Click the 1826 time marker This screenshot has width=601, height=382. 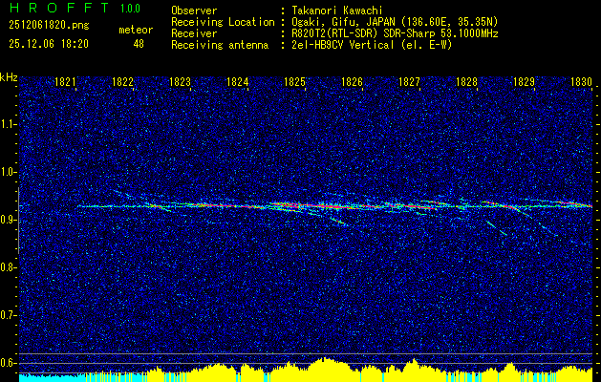[x=352, y=81]
